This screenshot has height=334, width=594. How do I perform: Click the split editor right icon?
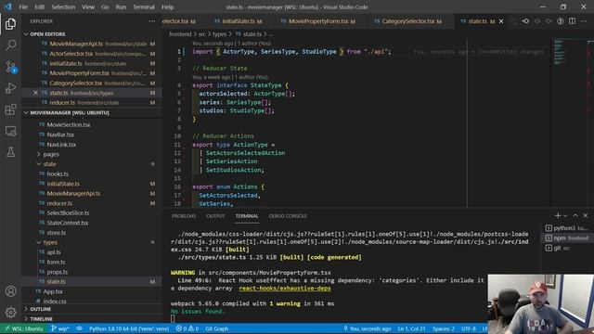[572, 21]
